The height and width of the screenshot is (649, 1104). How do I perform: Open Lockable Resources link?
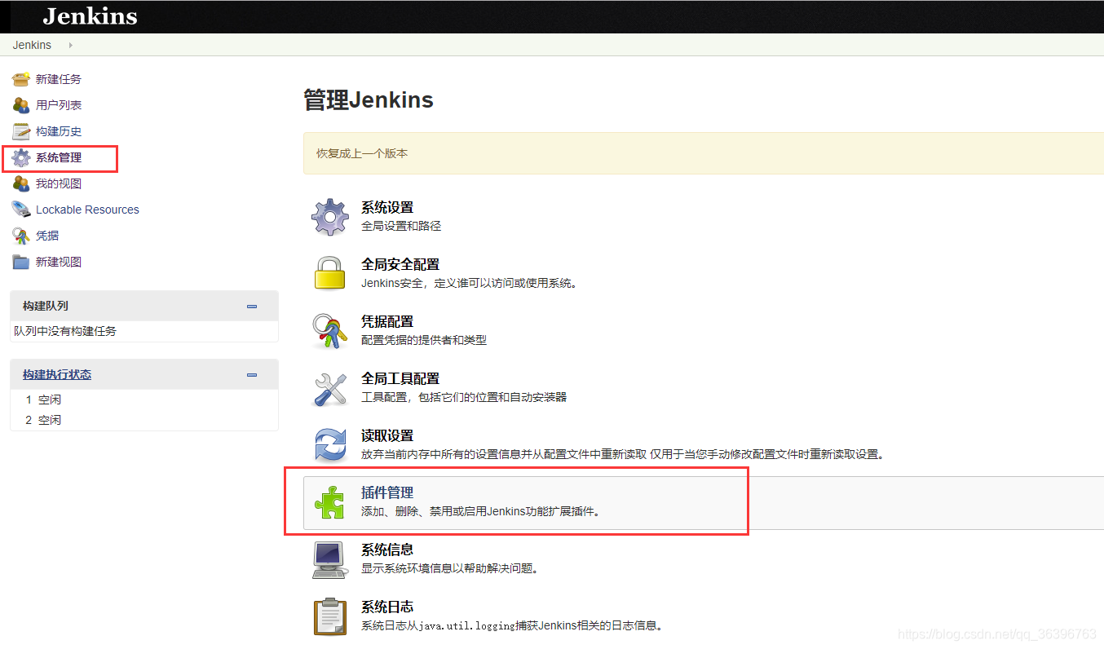point(87,210)
